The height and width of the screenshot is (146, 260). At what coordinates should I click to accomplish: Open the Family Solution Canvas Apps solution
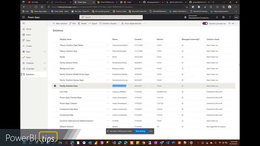[72, 80]
